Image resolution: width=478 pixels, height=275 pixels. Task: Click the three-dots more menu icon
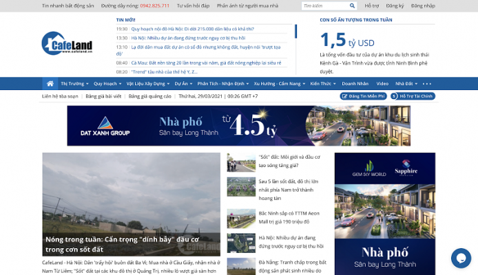426,83
